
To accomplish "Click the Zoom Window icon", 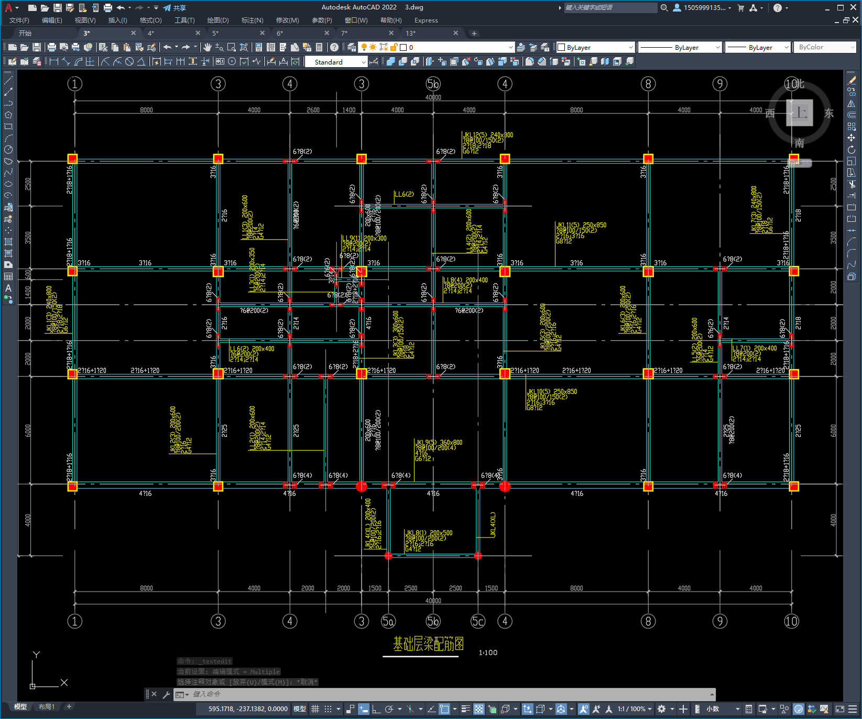I will point(231,47).
